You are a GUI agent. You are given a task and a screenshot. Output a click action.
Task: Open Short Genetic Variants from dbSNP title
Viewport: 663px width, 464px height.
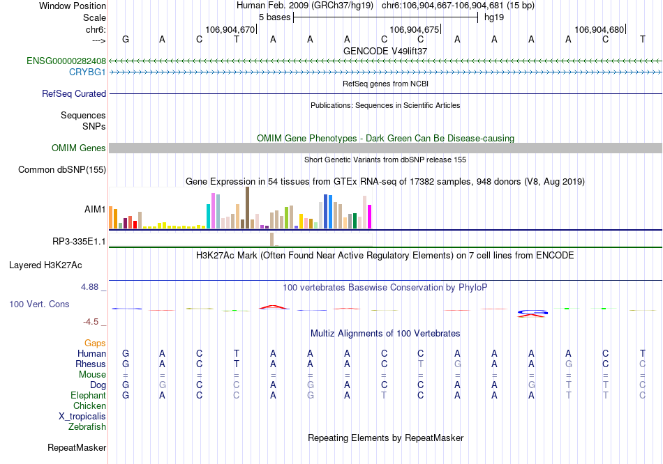[x=385, y=160]
